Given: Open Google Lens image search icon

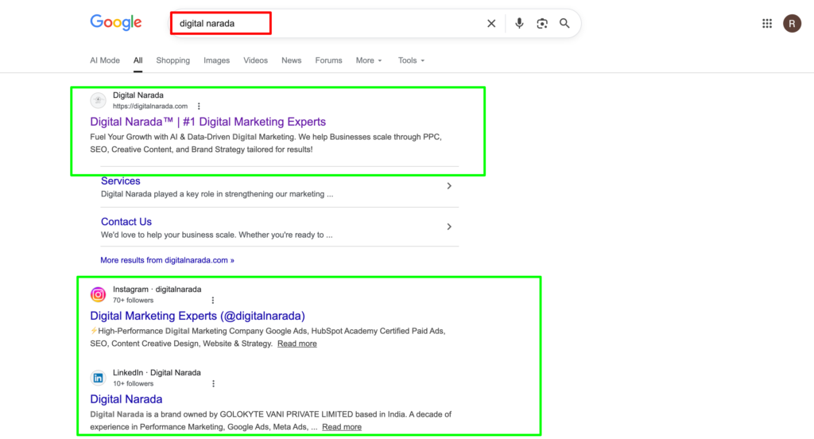Looking at the screenshot, I should click(x=542, y=24).
